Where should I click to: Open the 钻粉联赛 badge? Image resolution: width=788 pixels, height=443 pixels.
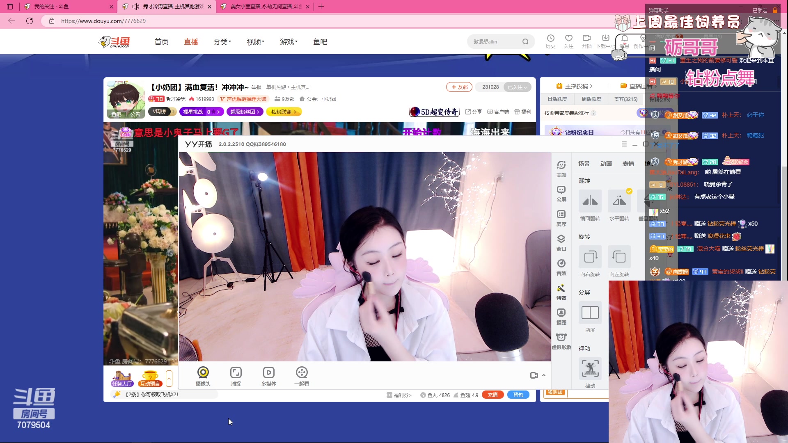tap(284, 112)
